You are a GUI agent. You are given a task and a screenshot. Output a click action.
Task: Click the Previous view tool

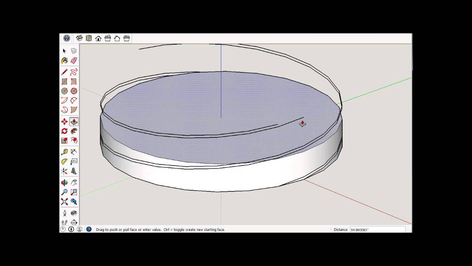(x=74, y=202)
